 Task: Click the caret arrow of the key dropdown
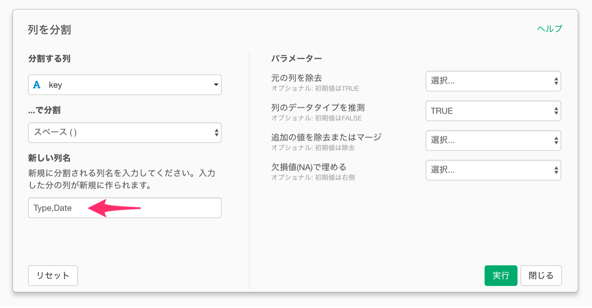coord(216,85)
